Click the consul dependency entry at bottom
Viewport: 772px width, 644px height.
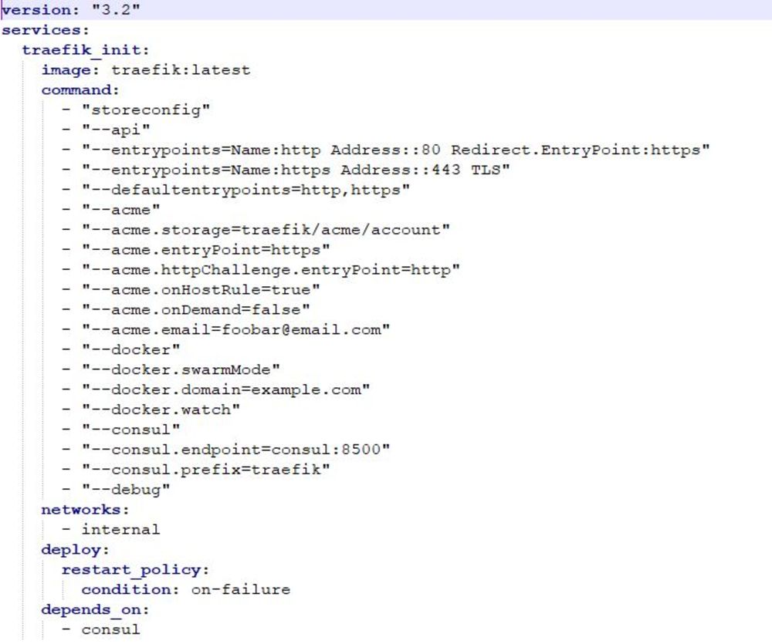point(110,630)
